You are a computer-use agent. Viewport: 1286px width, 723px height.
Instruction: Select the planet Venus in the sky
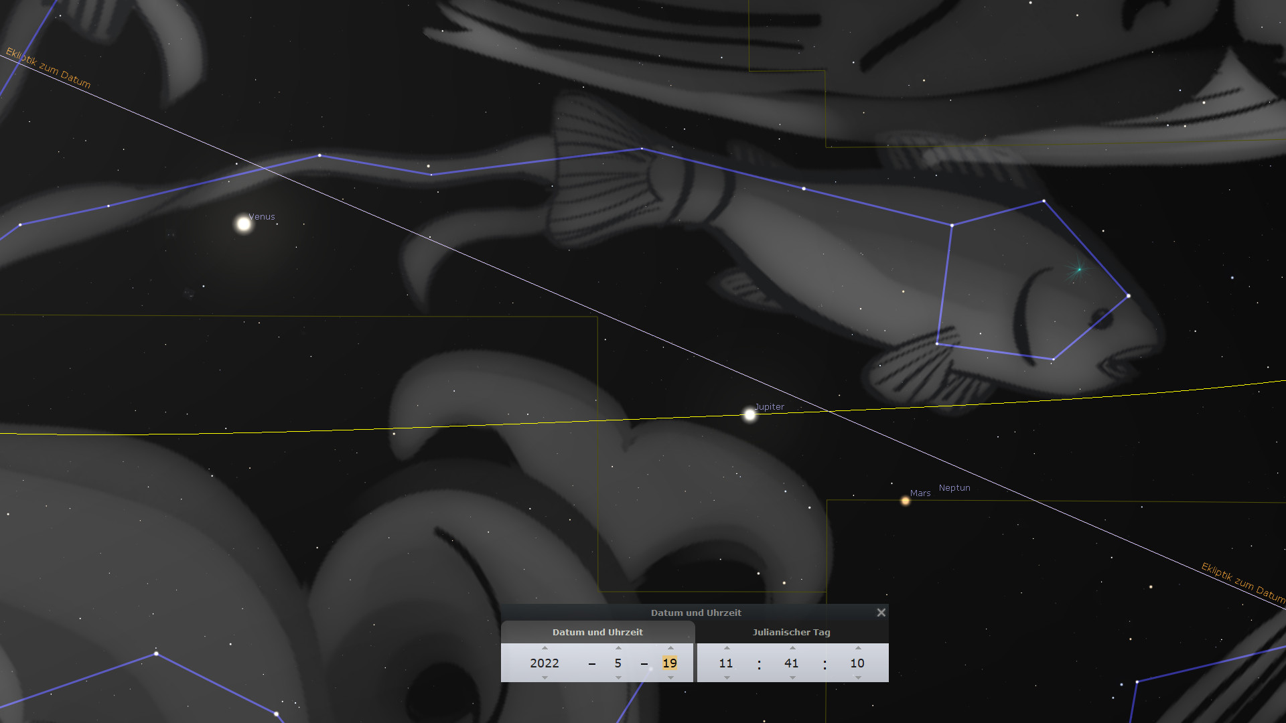[244, 224]
